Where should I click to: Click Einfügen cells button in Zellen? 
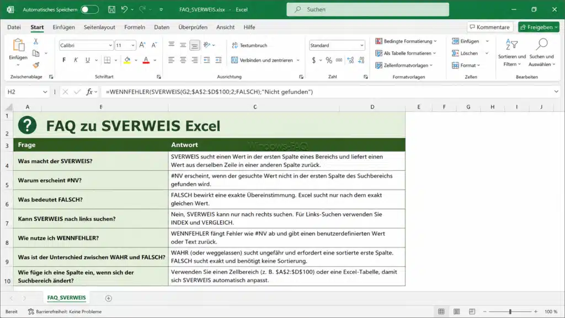click(466, 41)
